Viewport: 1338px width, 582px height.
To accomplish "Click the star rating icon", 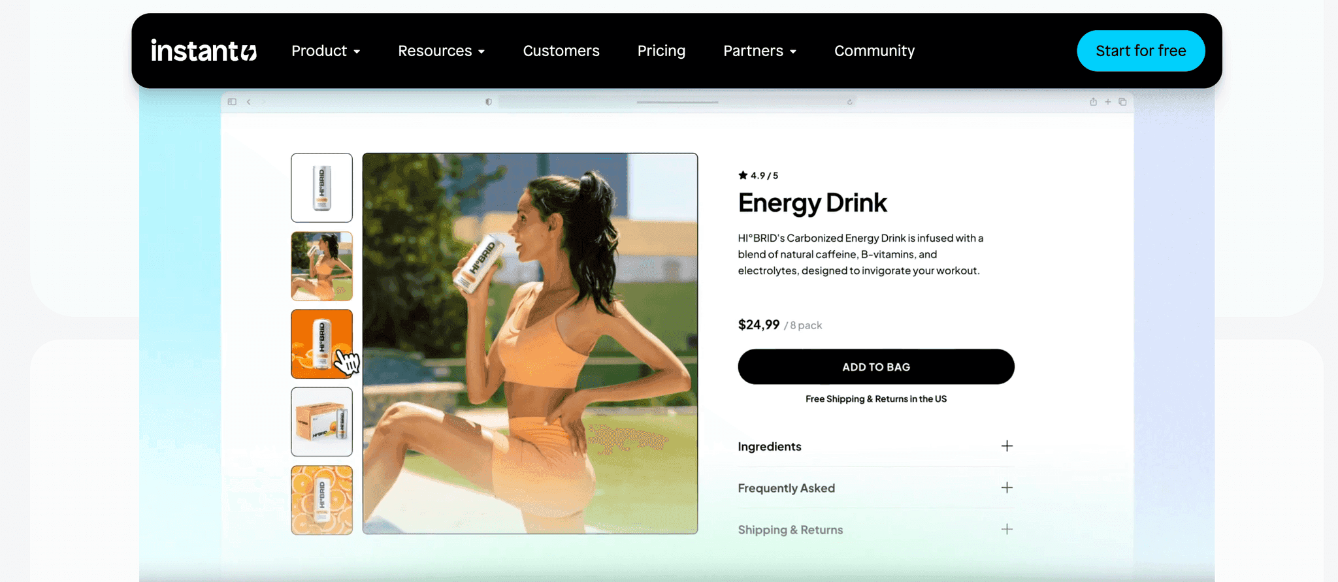I will pos(743,175).
